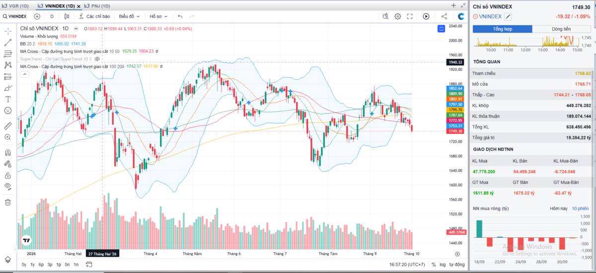Switch to the VGR (1D) tab
The width and height of the screenshot is (596, 273).
(16, 5)
